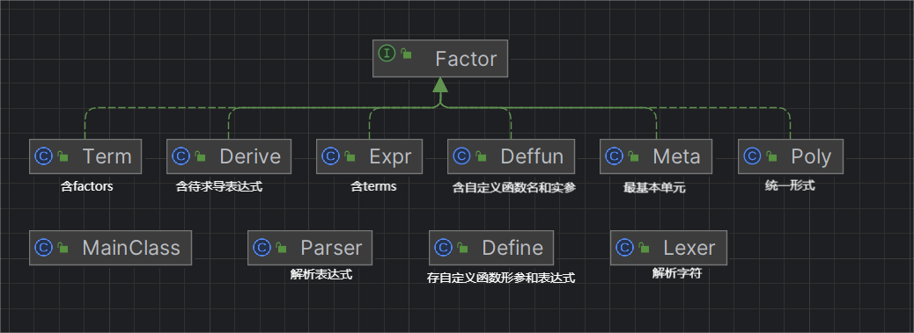Click the class icon on Expr
This screenshot has height=333, width=914.
(330, 156)
